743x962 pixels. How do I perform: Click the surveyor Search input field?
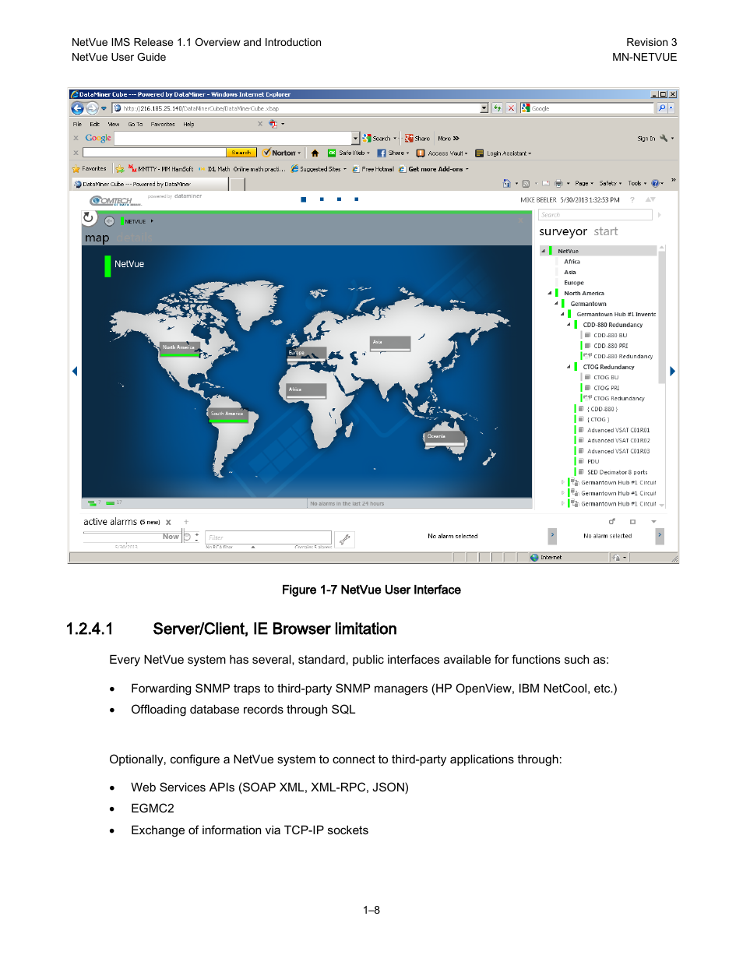point(596,215)
